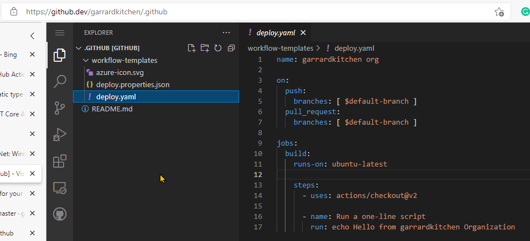530x241 pixels.
Task: Collapse all folders in Explorer
Action: (x=231, y=48)
